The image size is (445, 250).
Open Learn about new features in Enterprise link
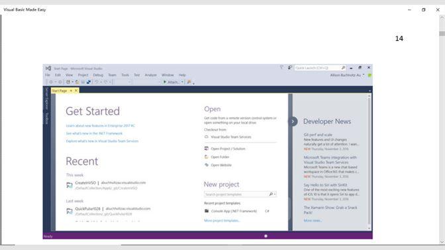101,126
